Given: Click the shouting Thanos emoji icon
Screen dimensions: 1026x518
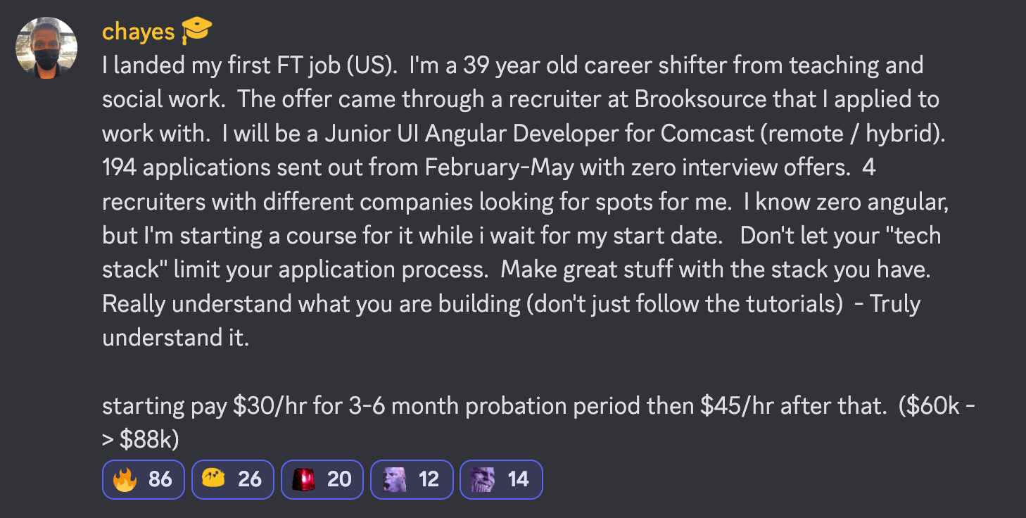Looking at the screenshot, I should pos(393,479).
